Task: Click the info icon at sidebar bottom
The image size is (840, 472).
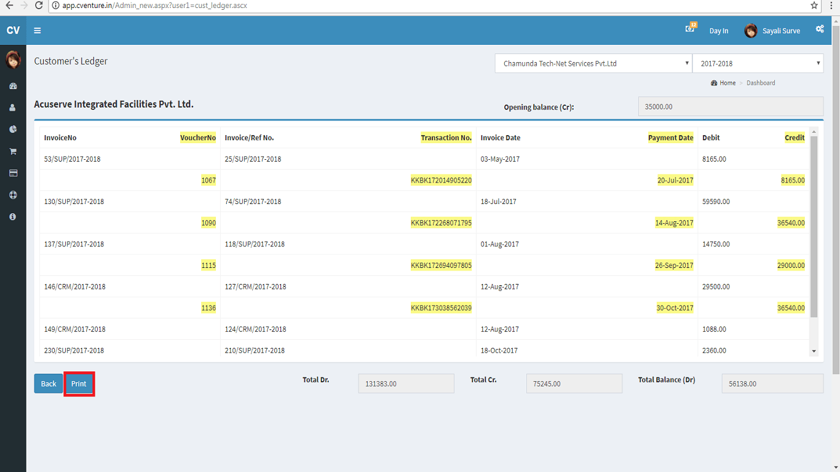Action: point(13,216)
